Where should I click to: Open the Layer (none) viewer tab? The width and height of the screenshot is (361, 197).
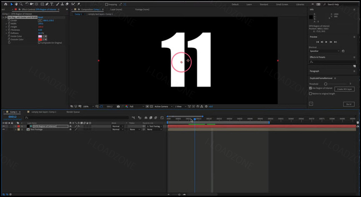[x=116, y=9]
